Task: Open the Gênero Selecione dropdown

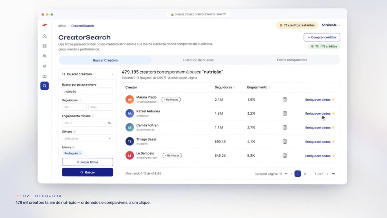Action: tap(87, 139)
